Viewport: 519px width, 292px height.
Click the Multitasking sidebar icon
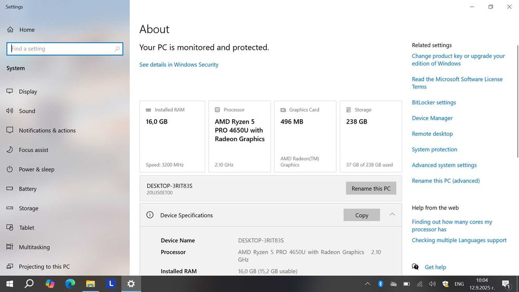(x=9, y=247)
